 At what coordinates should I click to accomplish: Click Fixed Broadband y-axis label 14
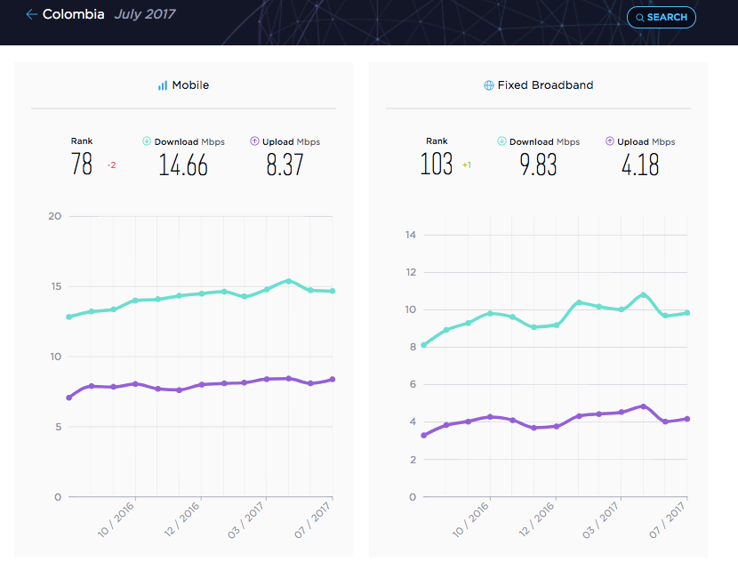[x=411, y=235]
